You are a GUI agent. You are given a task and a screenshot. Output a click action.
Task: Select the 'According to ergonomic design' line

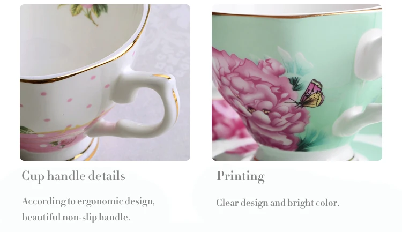[x=88, y=201]
